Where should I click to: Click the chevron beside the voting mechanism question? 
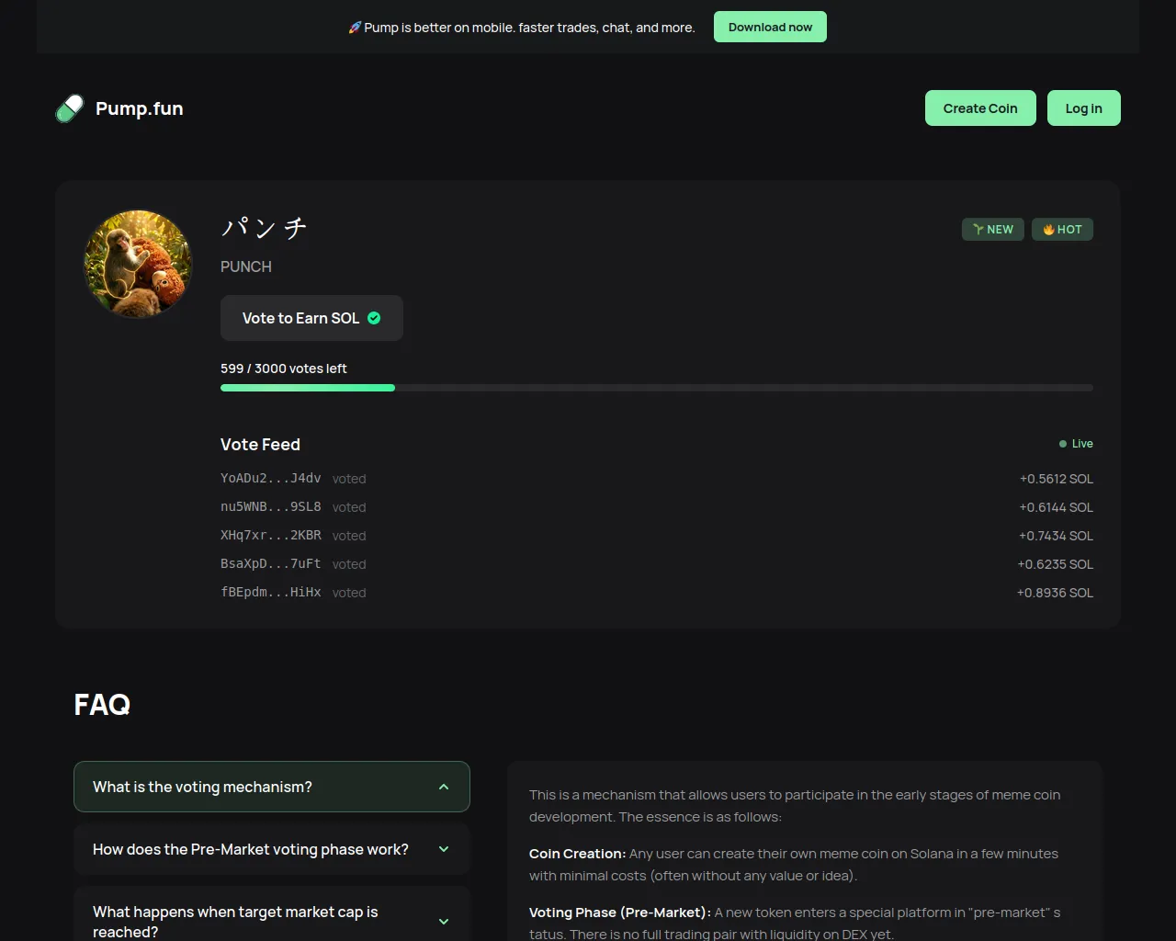[444, 787]
